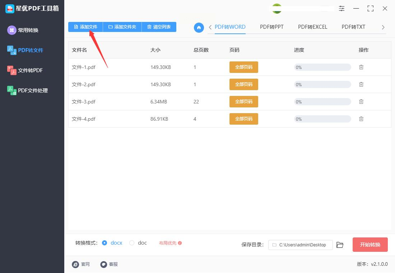Click the 添加文件 button

tap(86, 27)
